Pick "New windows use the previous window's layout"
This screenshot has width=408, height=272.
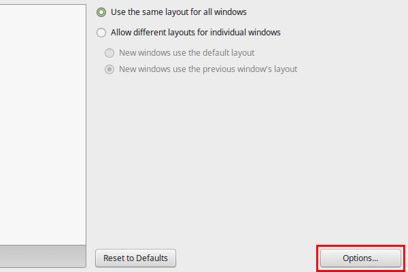point(201,69)
